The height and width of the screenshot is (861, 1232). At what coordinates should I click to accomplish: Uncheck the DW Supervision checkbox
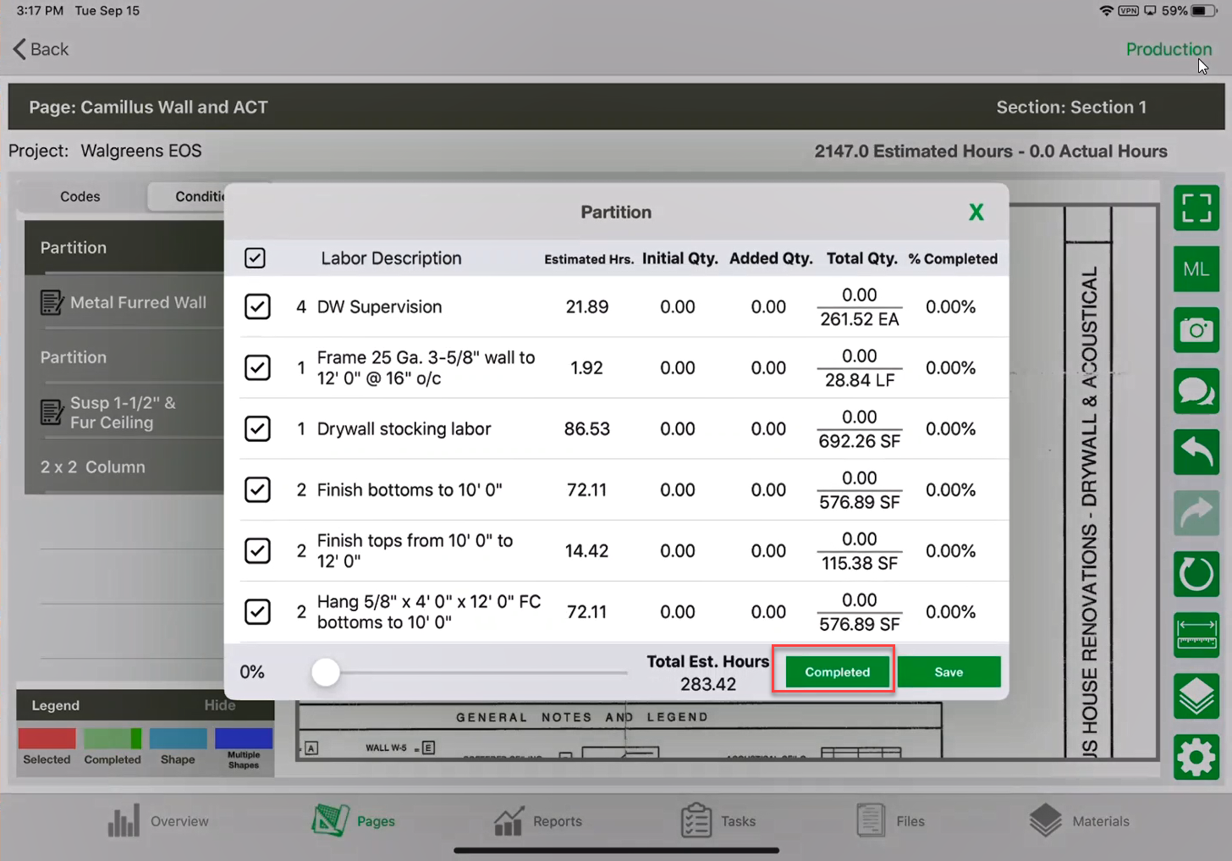[x=257, y=306]
